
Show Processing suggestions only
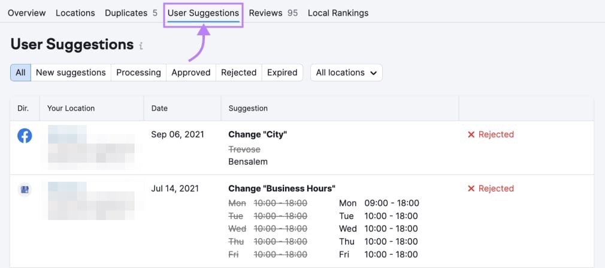tap(138, 72)
